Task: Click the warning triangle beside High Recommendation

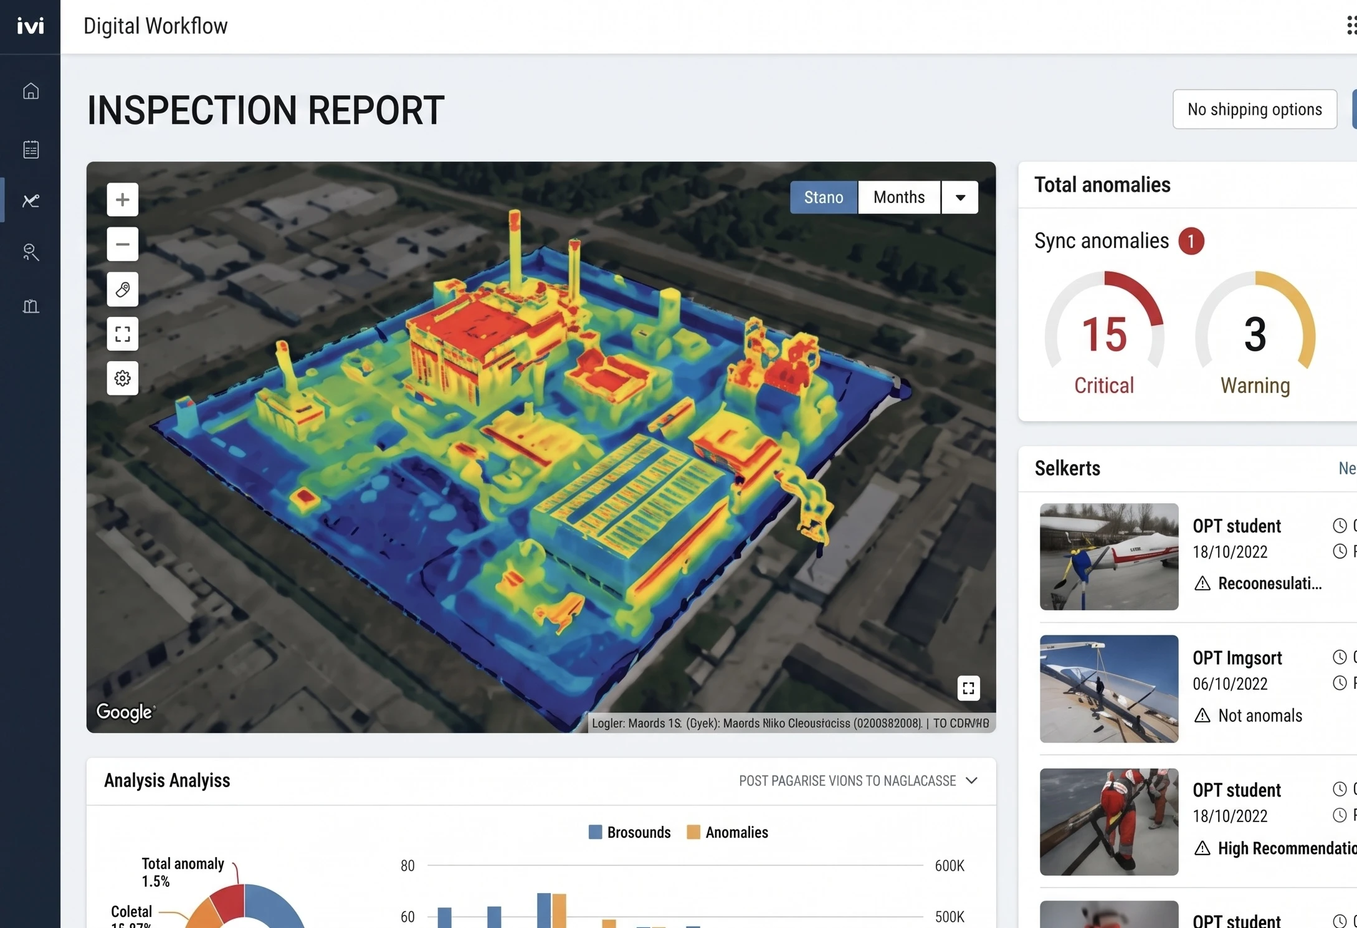Action: [x=1202, y=848]
